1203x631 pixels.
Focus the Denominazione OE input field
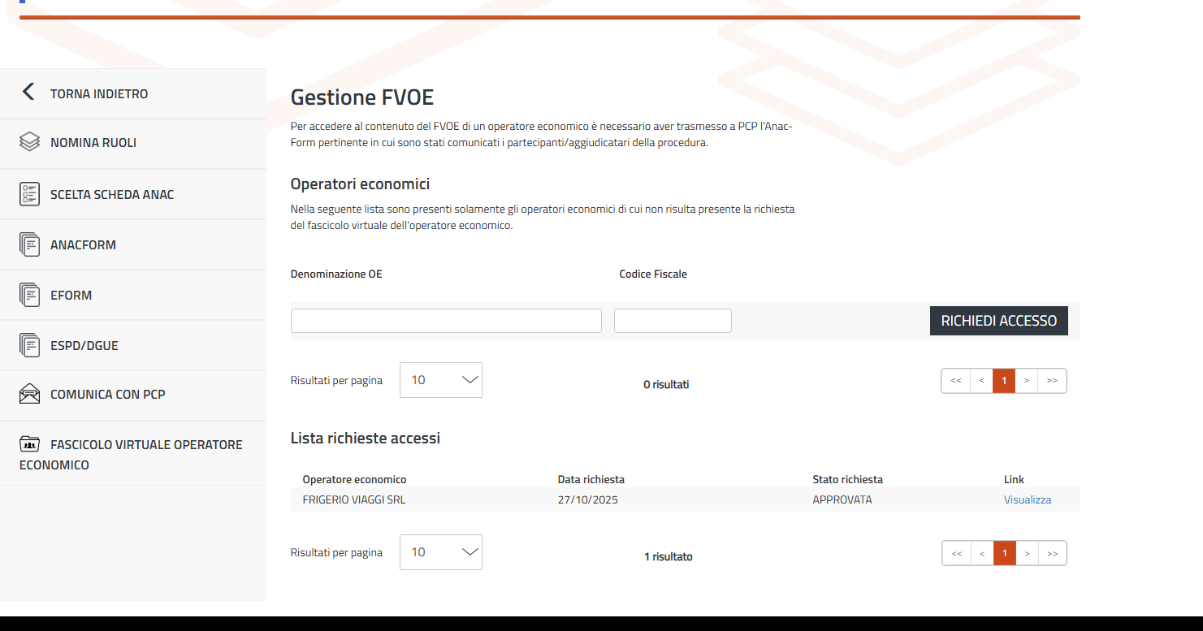[x=446, y=321]
